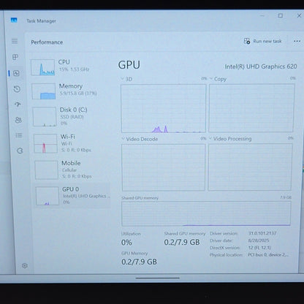Close the Task Manager window
The height and width of the screenshot is (304, 304).
[x=299, y=15]
